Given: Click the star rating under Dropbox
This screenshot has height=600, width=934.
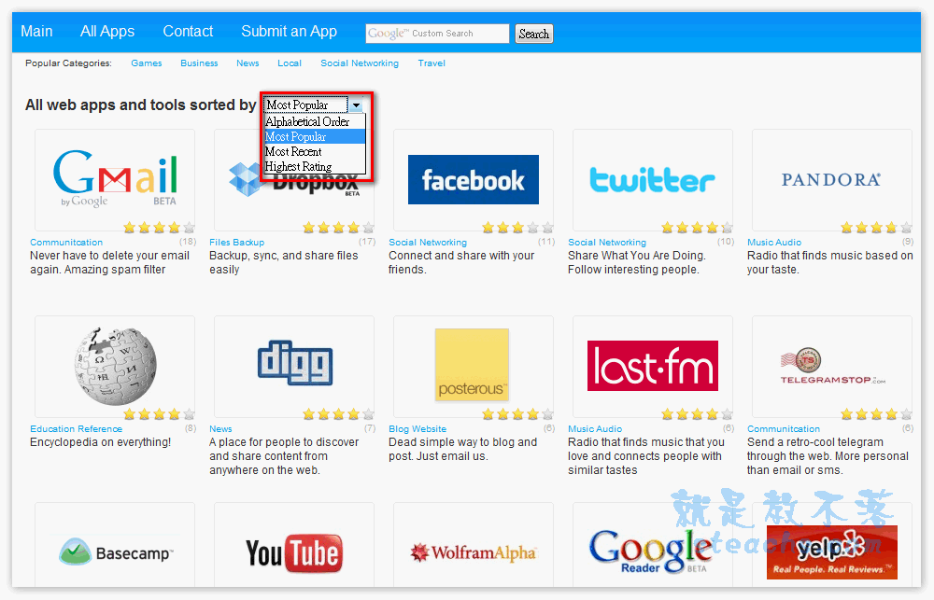Looking at the screenshot, I should [x=338, y=228].
